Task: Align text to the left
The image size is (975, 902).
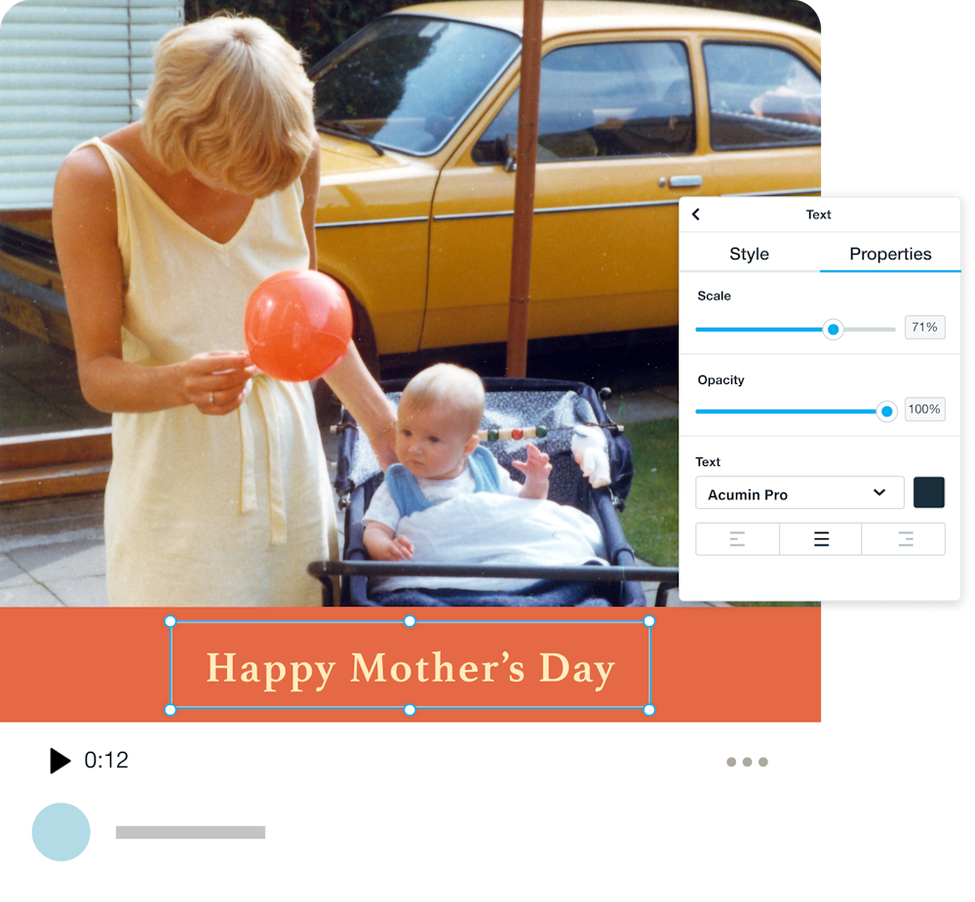Action: pos(737,539)
